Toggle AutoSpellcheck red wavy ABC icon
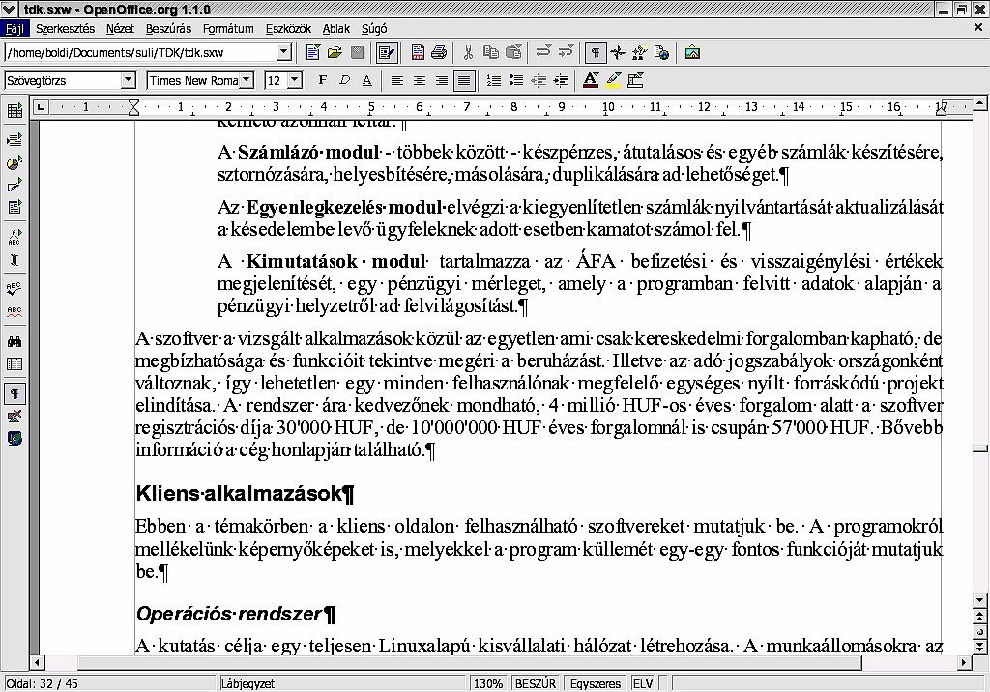 pyautogui.click(x=15, y=311)
